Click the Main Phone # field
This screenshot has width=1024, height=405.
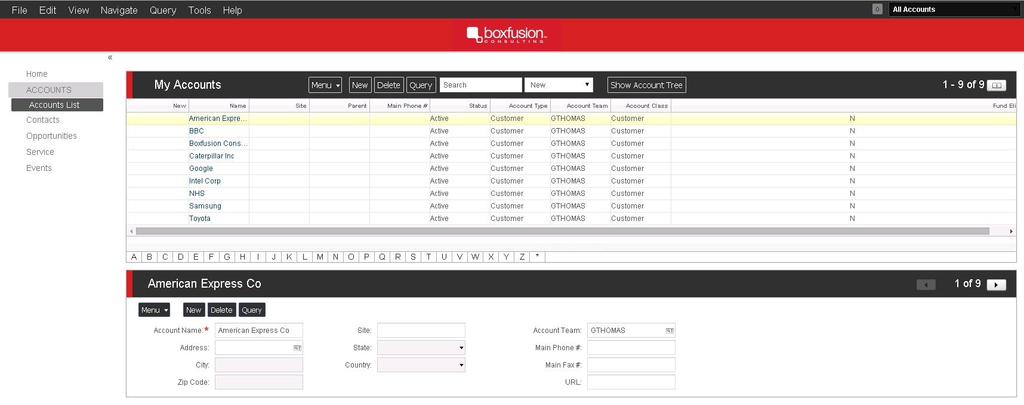tap(631, 348)
